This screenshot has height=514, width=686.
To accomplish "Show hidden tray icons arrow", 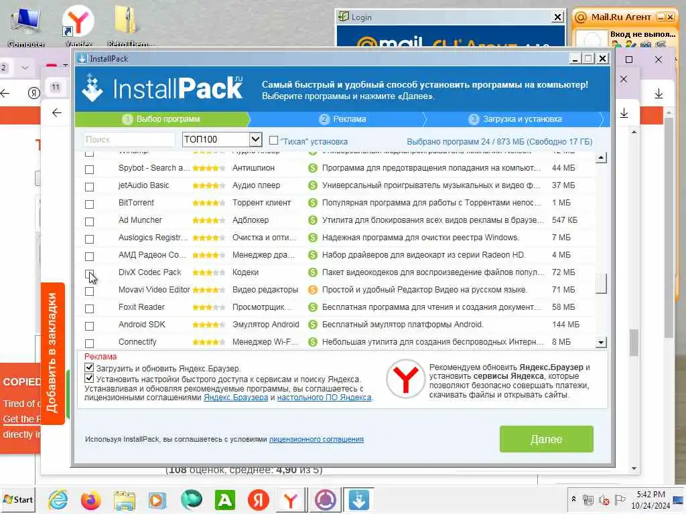I will coord(573,499).
